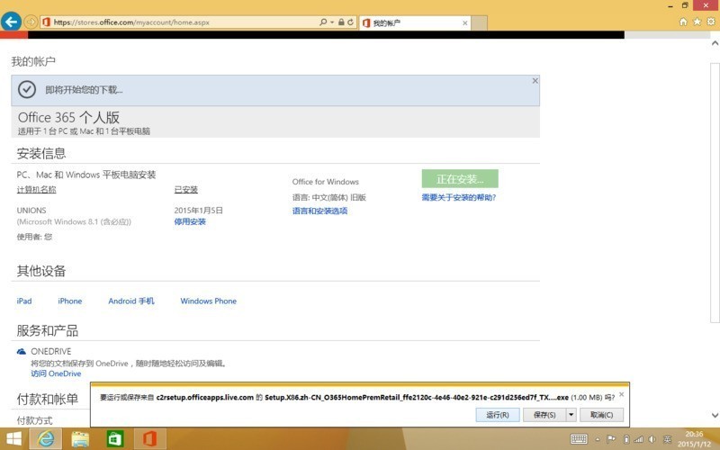Switch to the 我的帐户 browser tab
This screenshot has width=720, height=450.
click(413, 23)
